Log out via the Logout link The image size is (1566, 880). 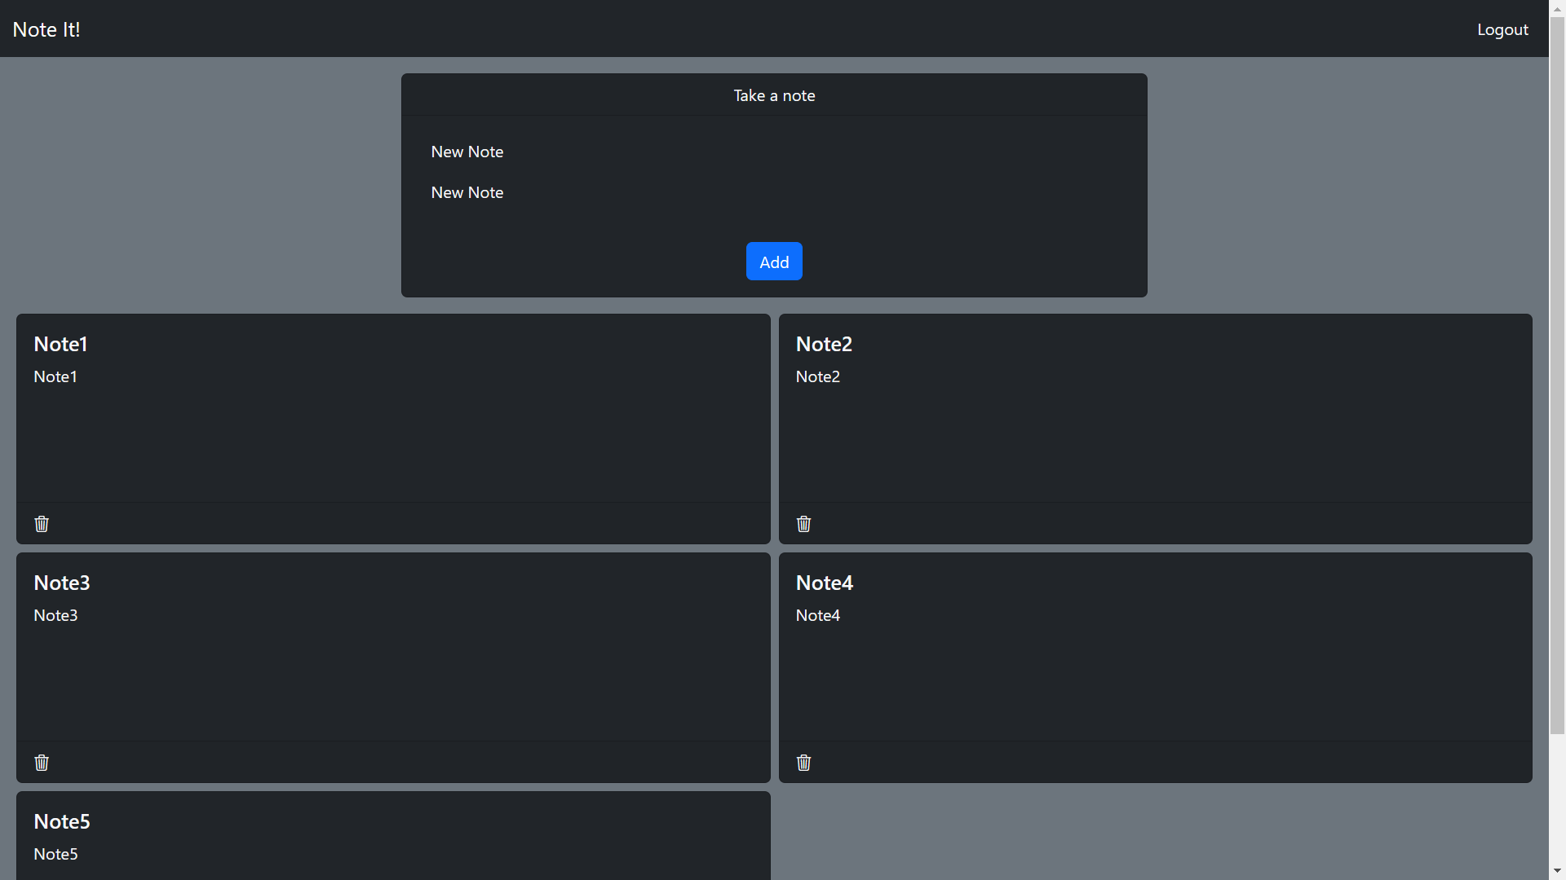coord(1502,29)
